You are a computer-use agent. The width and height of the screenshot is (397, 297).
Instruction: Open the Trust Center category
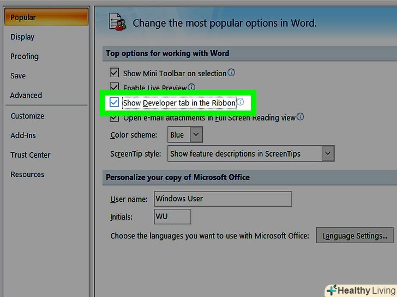[31, 155]
